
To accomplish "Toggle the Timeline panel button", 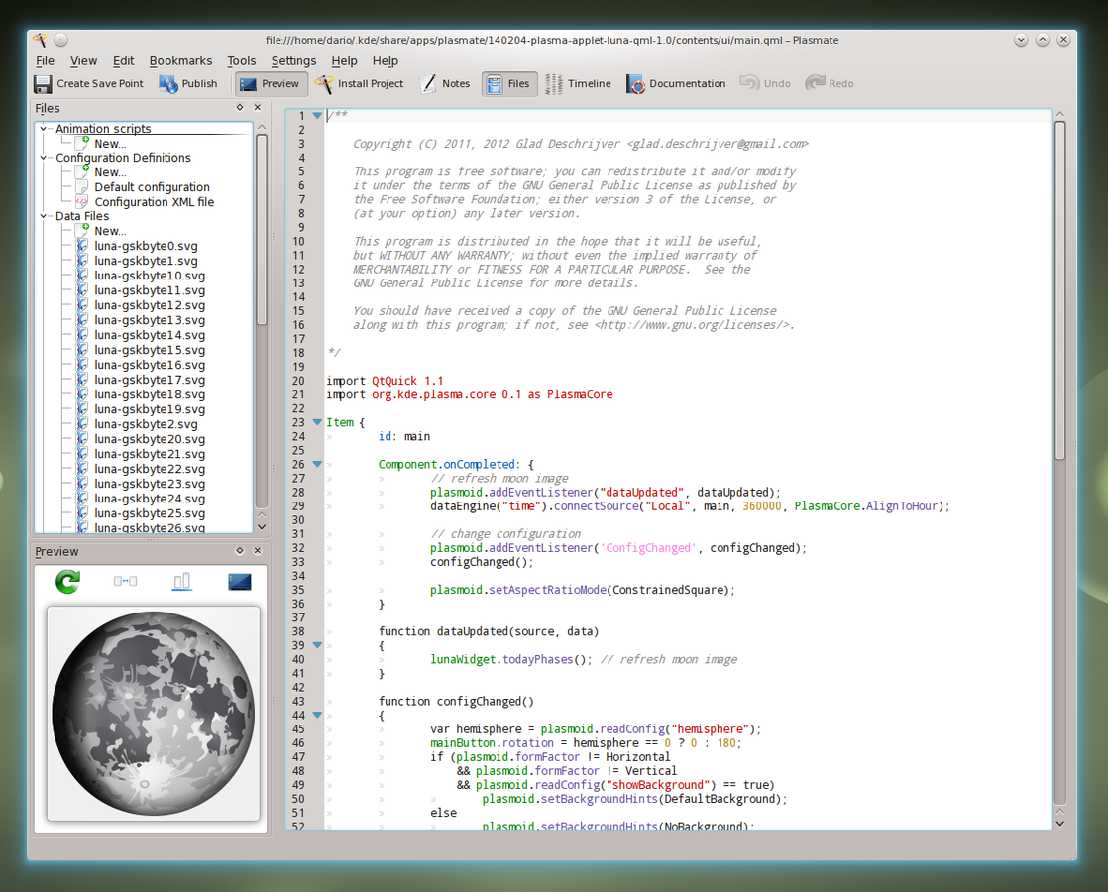I will [x=579, y=84].
